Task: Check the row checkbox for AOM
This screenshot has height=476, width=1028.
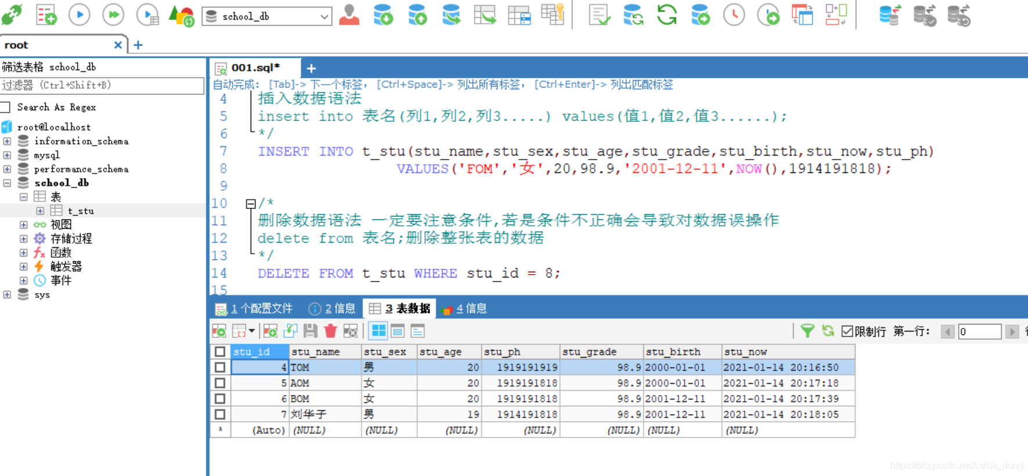Action: coord(220,383)
